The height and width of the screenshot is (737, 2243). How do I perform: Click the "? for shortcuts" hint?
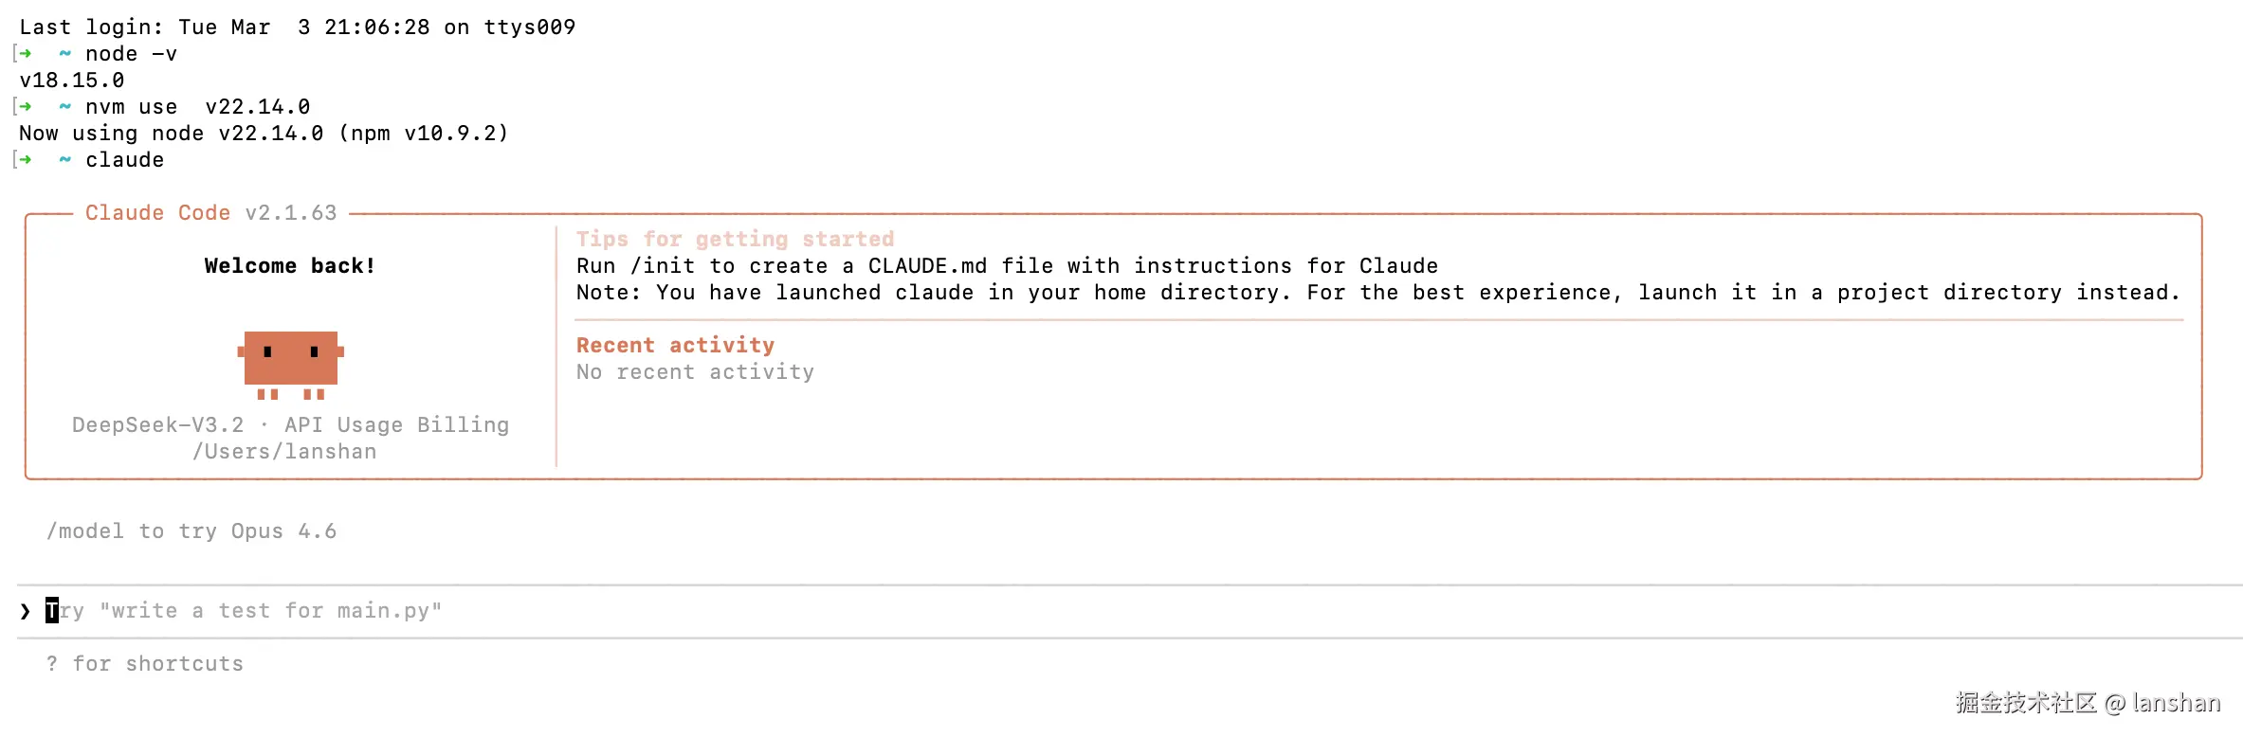pos(145,664)
